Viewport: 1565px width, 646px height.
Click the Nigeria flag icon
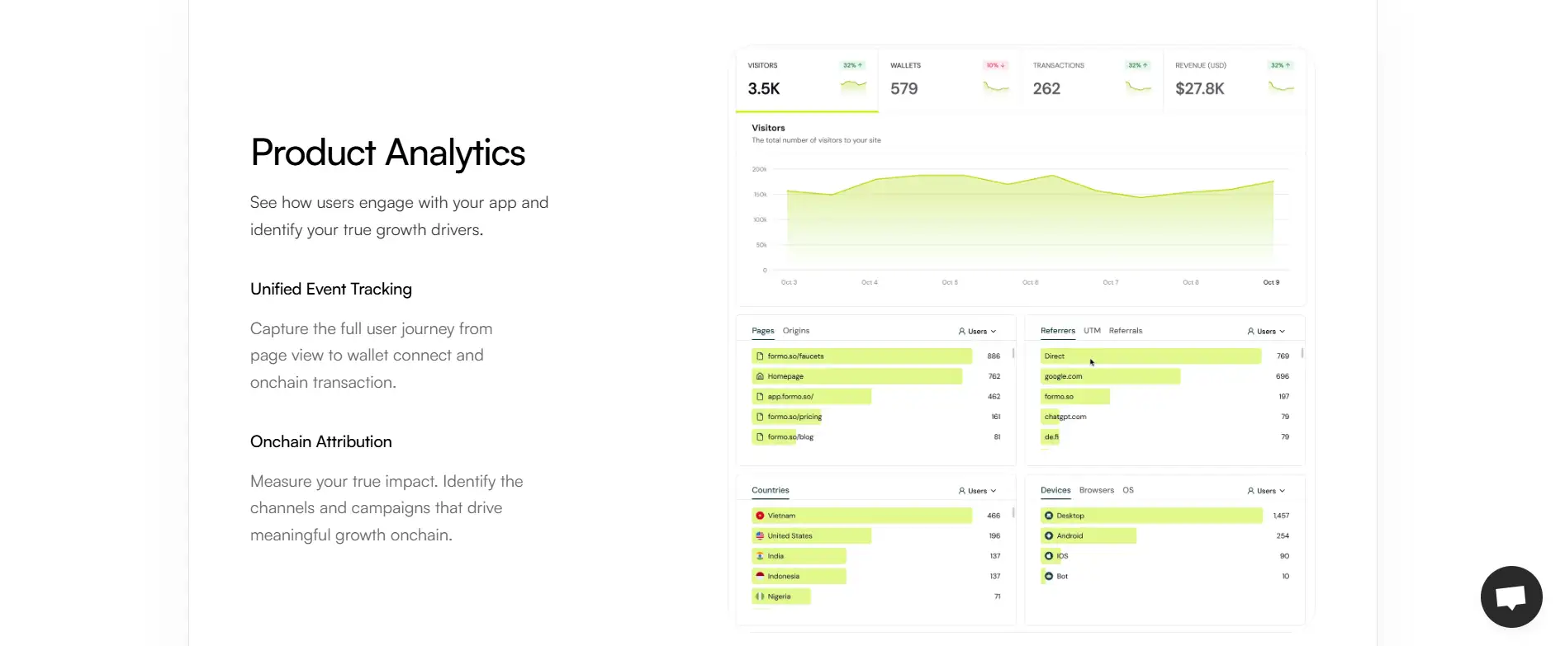(x=760, y=596)
